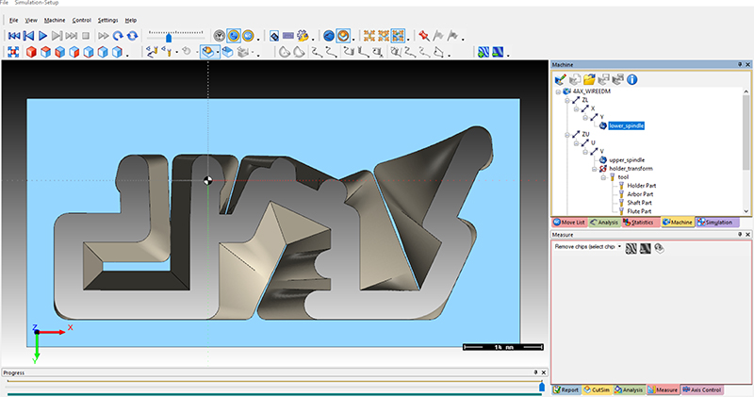
Task: Click the Stop simulation button
Action: coord(86,35)
